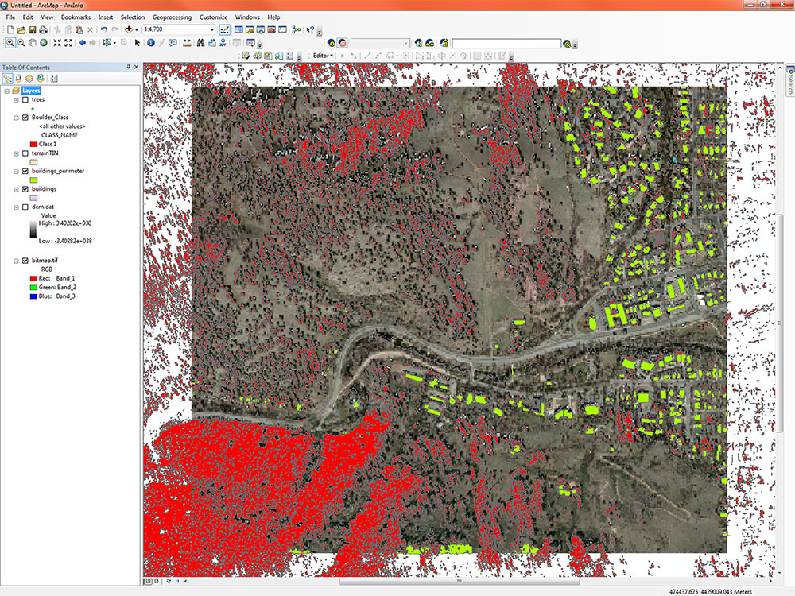Enable the trees layer checkbox
The width and height of the screenshot is (795, 596).
tap(25, 100)
